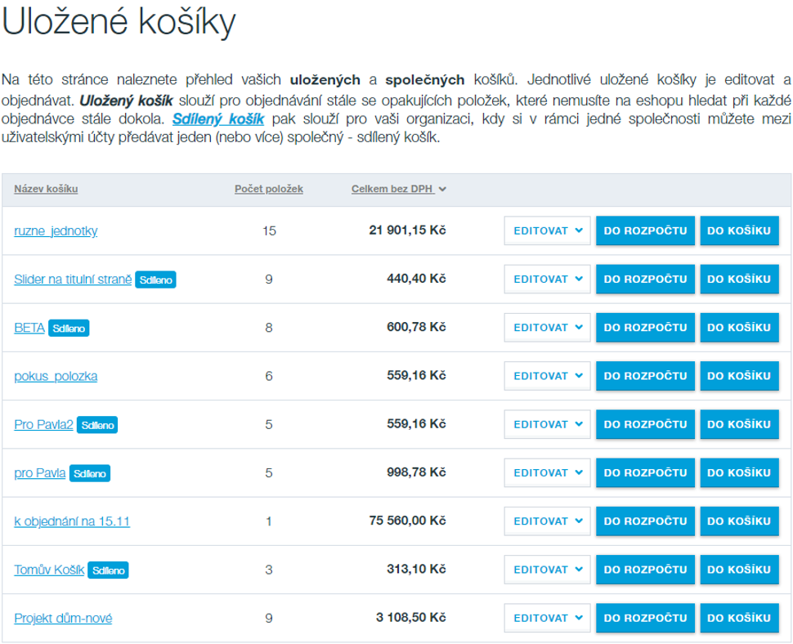
Task: Expand Editovat dropdown for Projekt dům-nové
Action: coord(547,618)
